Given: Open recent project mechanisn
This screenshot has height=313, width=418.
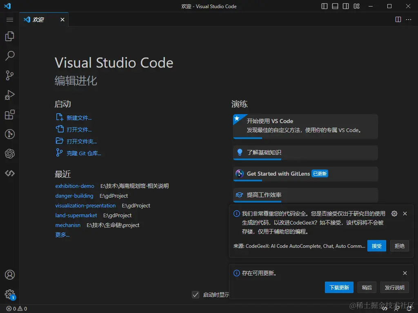Looking at the screenshot, I should (x=68, y=225).
